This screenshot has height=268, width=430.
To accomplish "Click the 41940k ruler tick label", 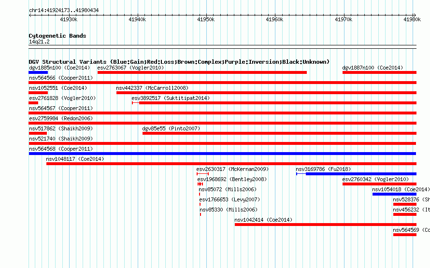I will point(137,19).
